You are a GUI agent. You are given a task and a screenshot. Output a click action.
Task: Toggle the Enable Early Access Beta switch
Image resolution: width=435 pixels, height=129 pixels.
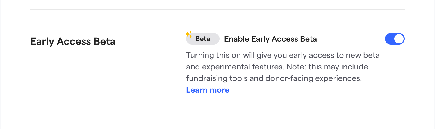pyautogui.click(x=395, y=39)
